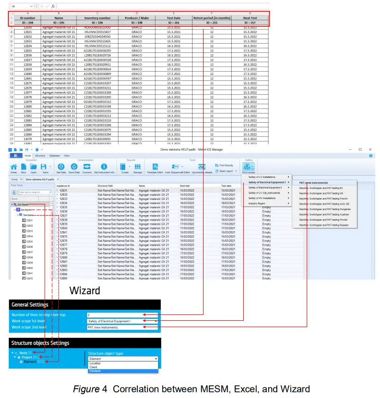Viewport: 380px width, 398px height.
Task: Select the Demo datoteka HELP.padfx document tab
Action: [x=39, y=179]
